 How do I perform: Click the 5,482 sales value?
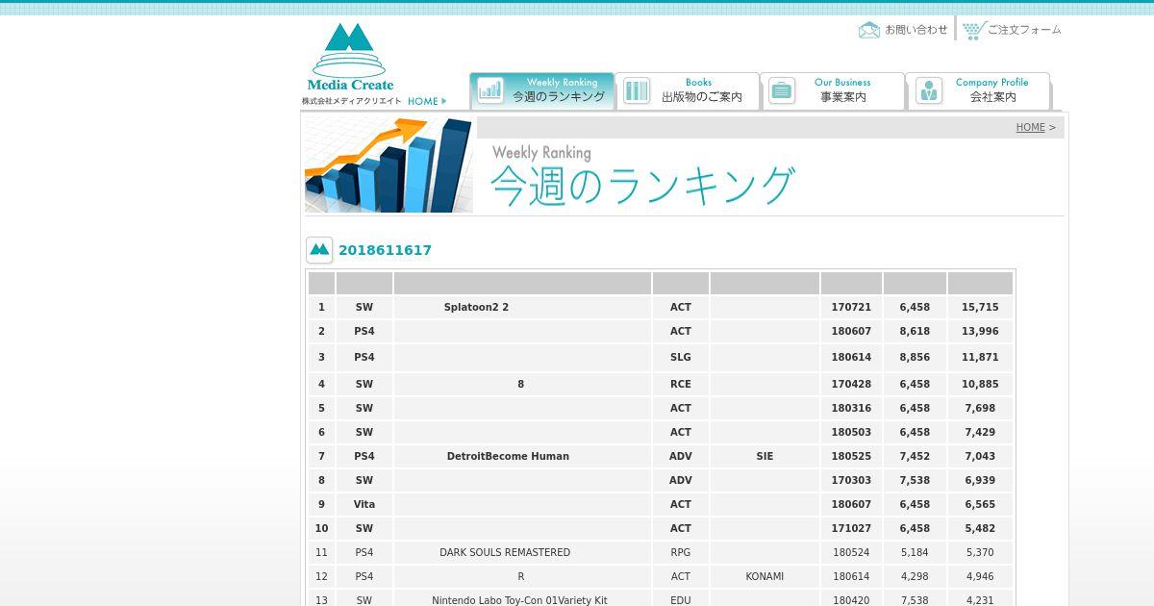980,528
